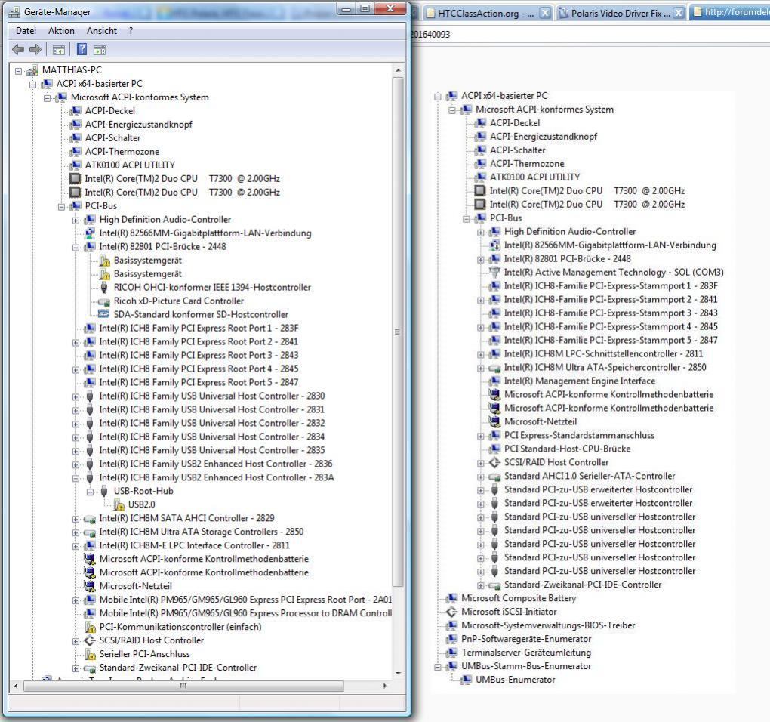Viewport: 770px width, 722px height.
Task: Click the SDA-Standard SD-Hostcontroller icon
Action: 103,314
